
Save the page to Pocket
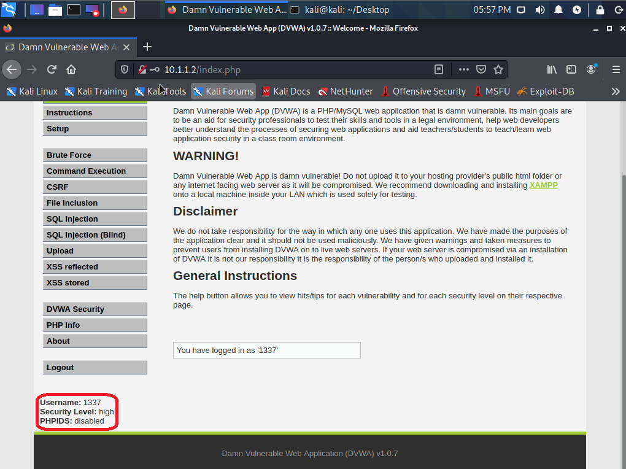(x=482, y=69)
